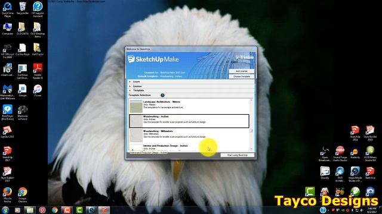The height and width of the screenshot is (214, 382).
Task: Open the Google document shortcut icon
Action: coord(23,91)
